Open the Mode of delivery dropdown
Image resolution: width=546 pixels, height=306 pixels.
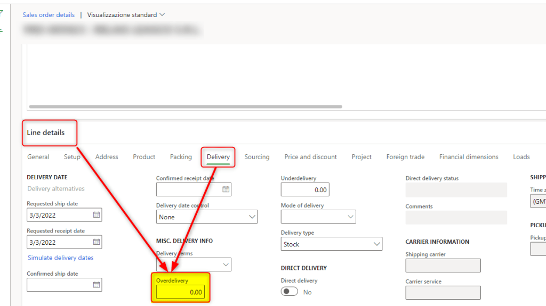350,217
